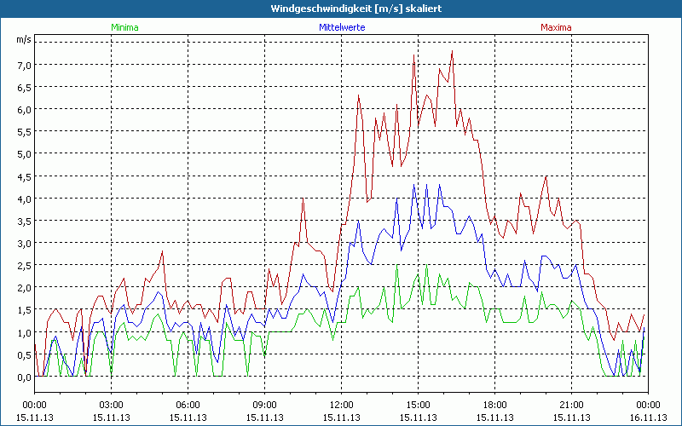Click the '3,0' y-axis value
The image size is (682, 426).
point(25,243)
